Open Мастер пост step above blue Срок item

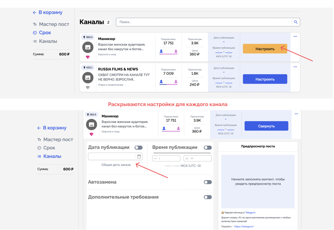click(x=51, y=24)
